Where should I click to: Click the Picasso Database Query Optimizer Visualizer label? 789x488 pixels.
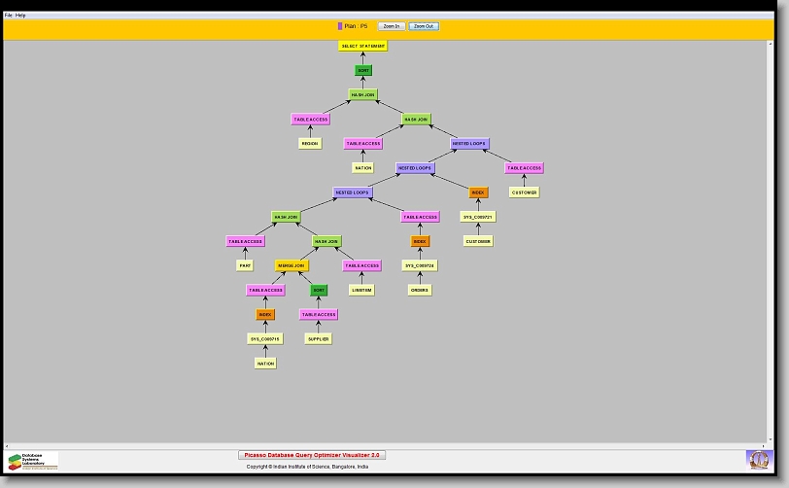coord(312,455)
